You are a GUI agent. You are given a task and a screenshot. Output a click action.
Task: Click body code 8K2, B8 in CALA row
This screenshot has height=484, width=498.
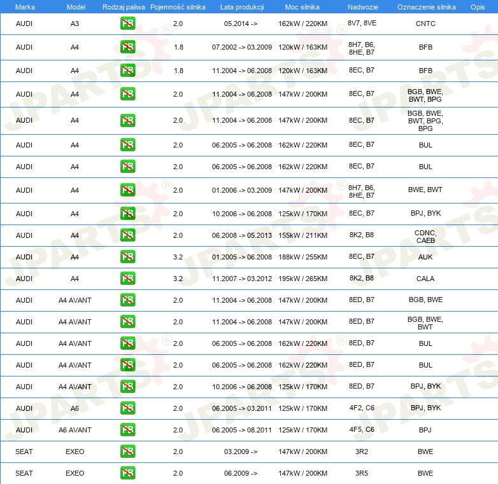(362, 278)
